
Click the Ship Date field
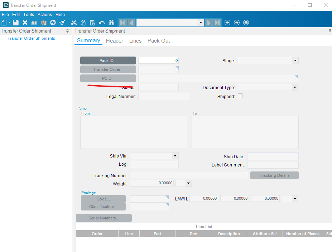[273, 156]
